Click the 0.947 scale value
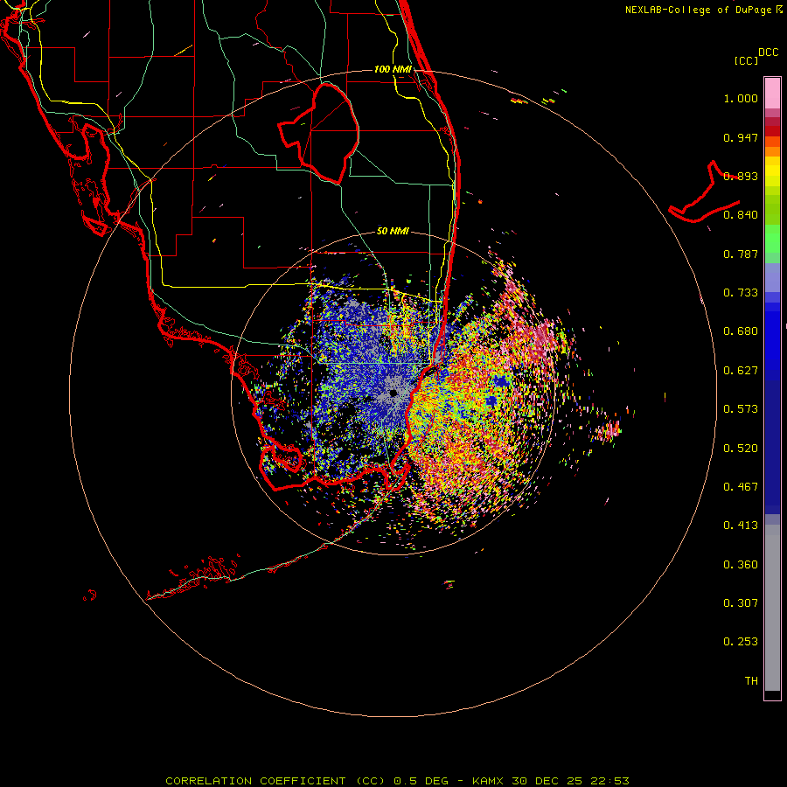Image resolution: width=787 pixels, height=787 pixels. coord(741,137)
